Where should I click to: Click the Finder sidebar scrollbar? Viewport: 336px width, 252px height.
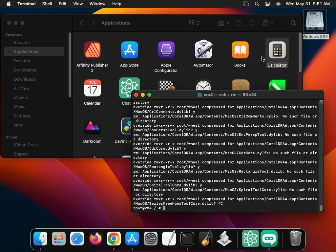[70, 65]
